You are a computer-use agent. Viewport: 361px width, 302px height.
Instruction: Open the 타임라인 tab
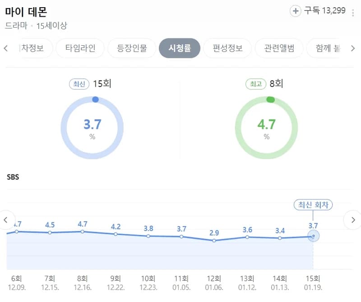(x=80, y=48)
